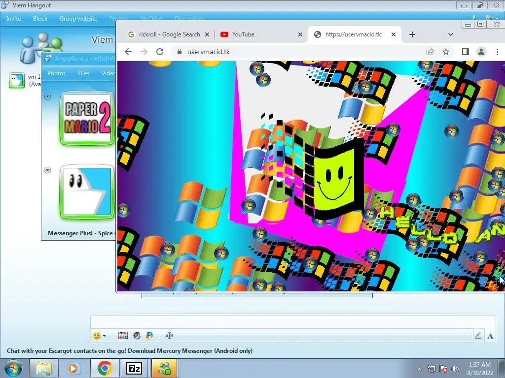This screenshot has width=505, height=378.
Task: Open the clock showing 1:37 AM
Action: (x=479, y=369)
